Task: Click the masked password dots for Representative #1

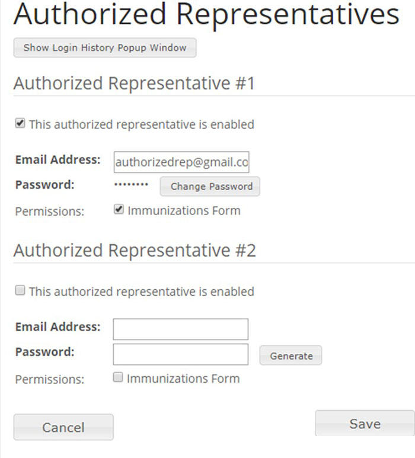Action: pyautogui.click(x=131, y=185)
